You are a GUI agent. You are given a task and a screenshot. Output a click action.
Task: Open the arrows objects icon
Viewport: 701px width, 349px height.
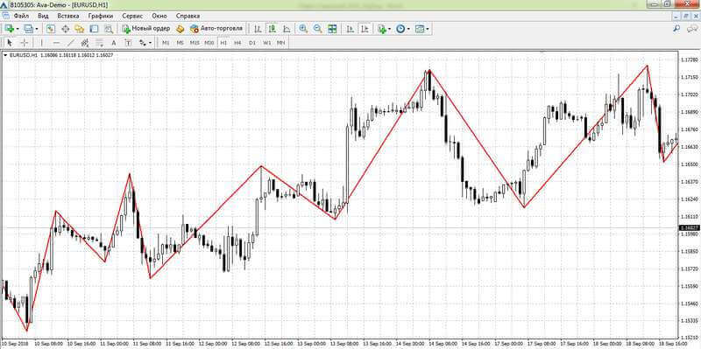click(x=143, y=43)
